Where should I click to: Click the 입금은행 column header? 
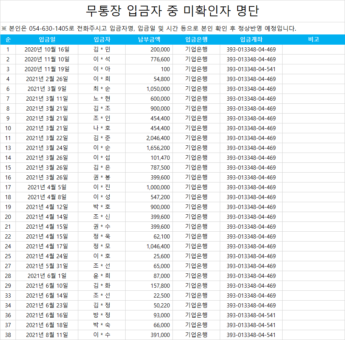point(196,39)
